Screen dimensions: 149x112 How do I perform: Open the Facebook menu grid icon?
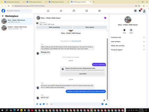point(135,11)
